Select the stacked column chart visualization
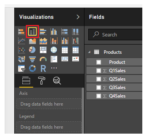Viewport: 145px width, 139px height. click(32, 31)
